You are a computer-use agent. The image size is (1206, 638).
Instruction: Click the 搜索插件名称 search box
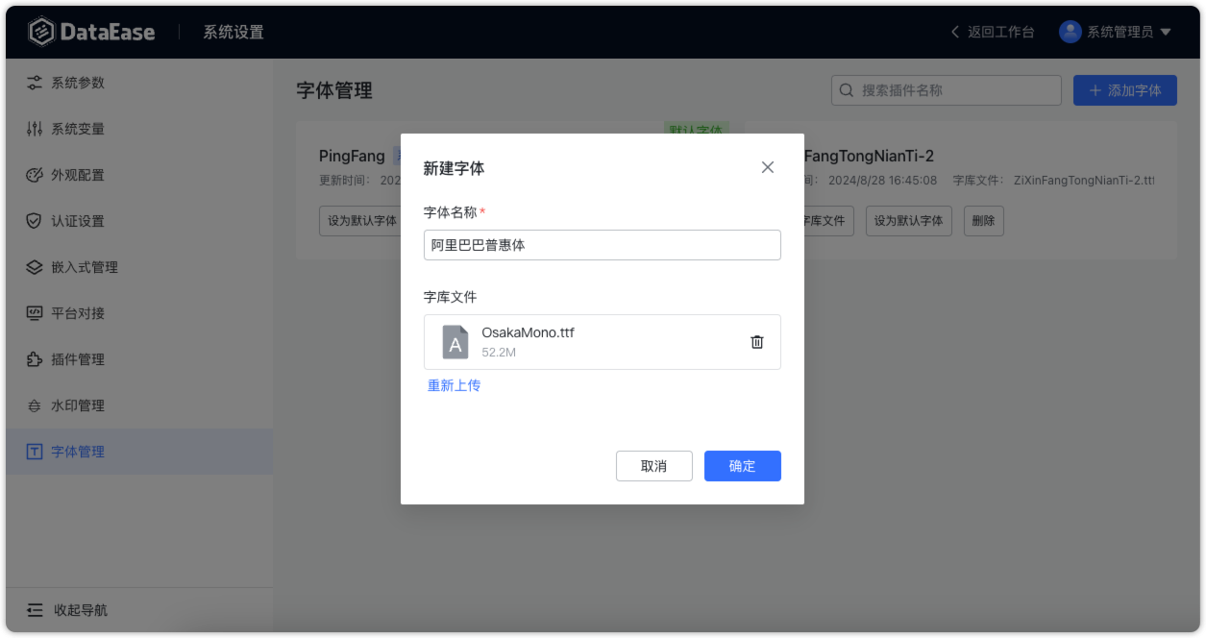(x=946, y=89)
